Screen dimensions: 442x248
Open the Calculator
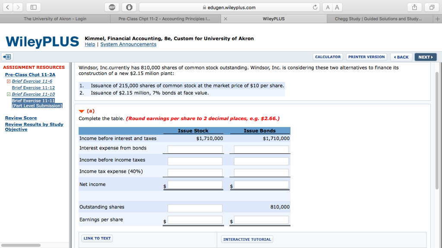point(328,57)
